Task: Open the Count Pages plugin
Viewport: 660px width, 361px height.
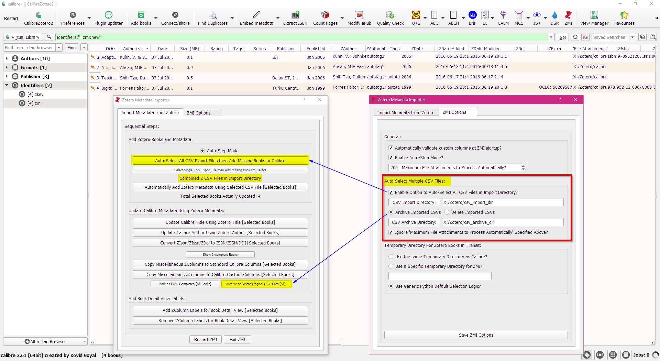Action: 325,15
